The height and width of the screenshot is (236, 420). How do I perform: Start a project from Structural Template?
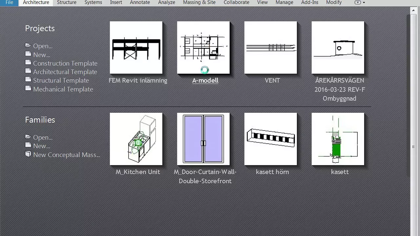61,80
